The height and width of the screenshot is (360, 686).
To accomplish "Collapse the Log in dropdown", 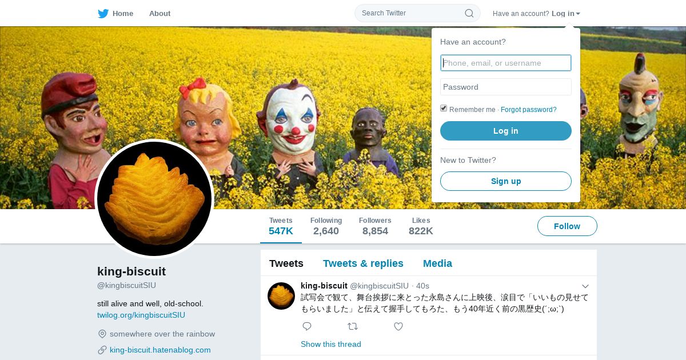I will [x=566, y=14].
